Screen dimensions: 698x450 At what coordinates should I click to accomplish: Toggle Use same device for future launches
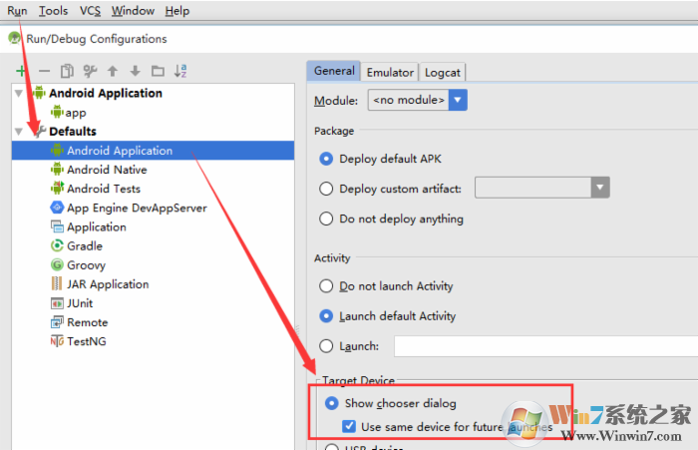click(349, 426)
